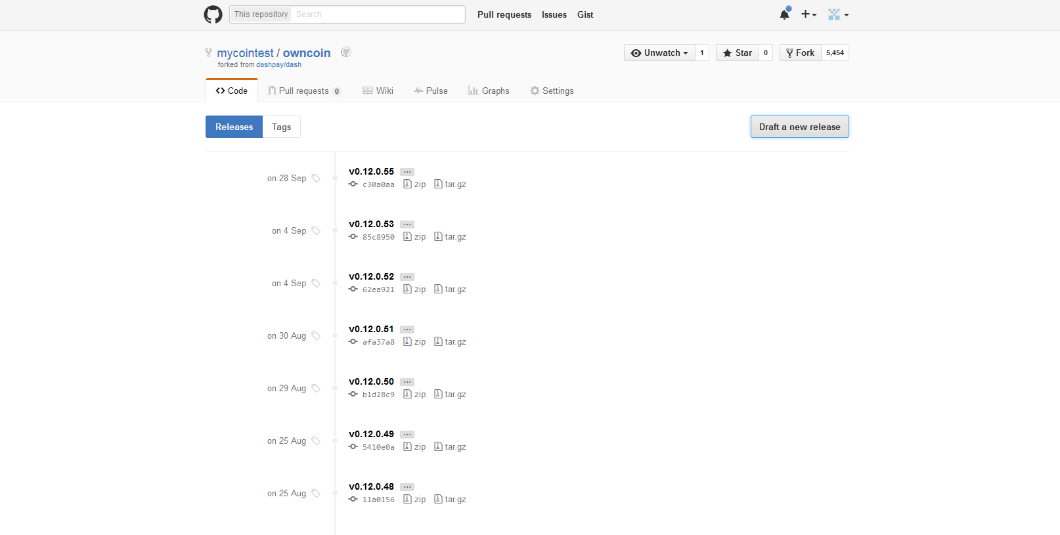Open the Settings tab
Viewport: 1060px width, 535px height.
coord(552,91)
